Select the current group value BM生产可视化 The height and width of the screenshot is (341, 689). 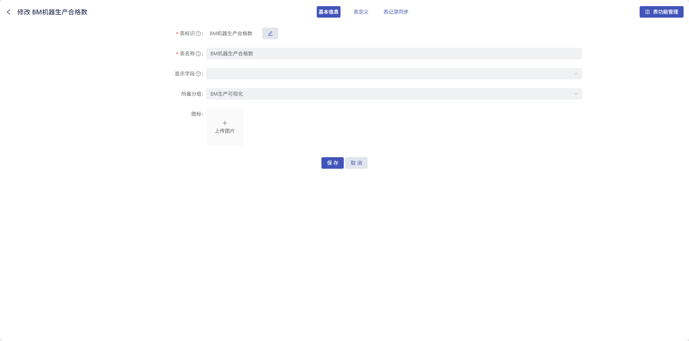tap(227, 94)
